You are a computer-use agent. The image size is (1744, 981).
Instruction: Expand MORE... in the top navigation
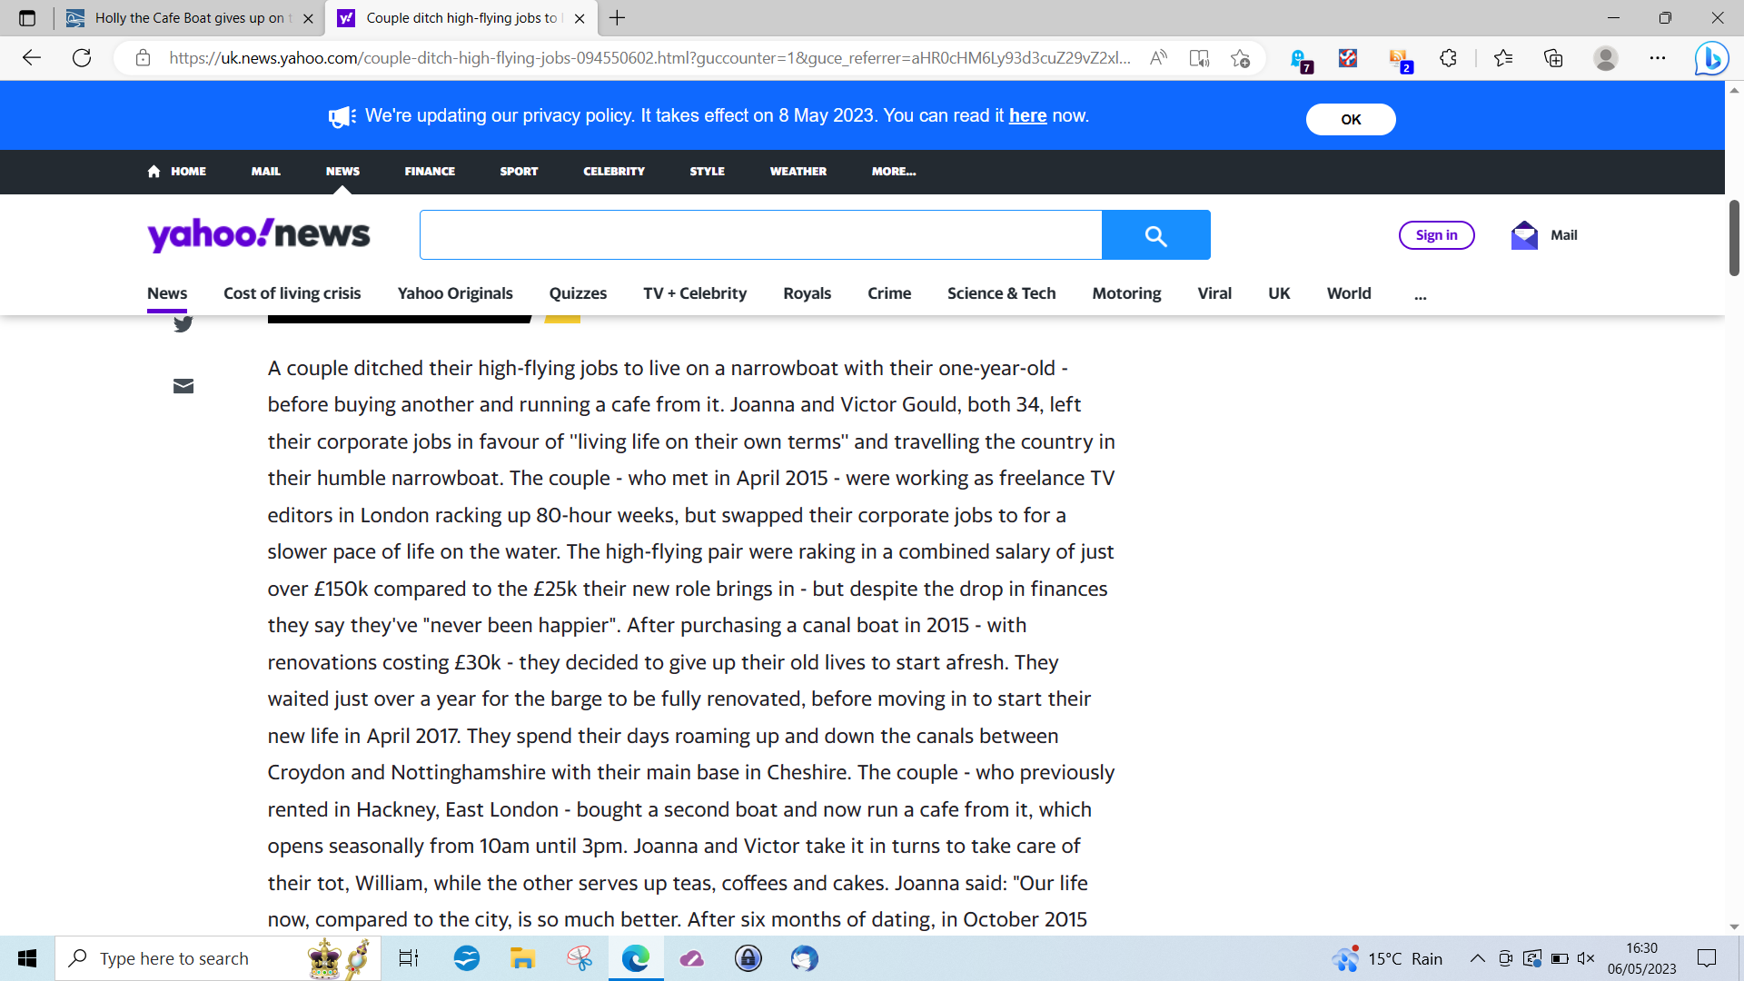click(x=893, y=172)
